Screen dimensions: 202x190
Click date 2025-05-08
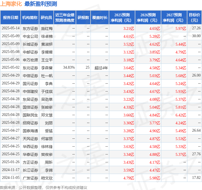[x=11, y=52]
